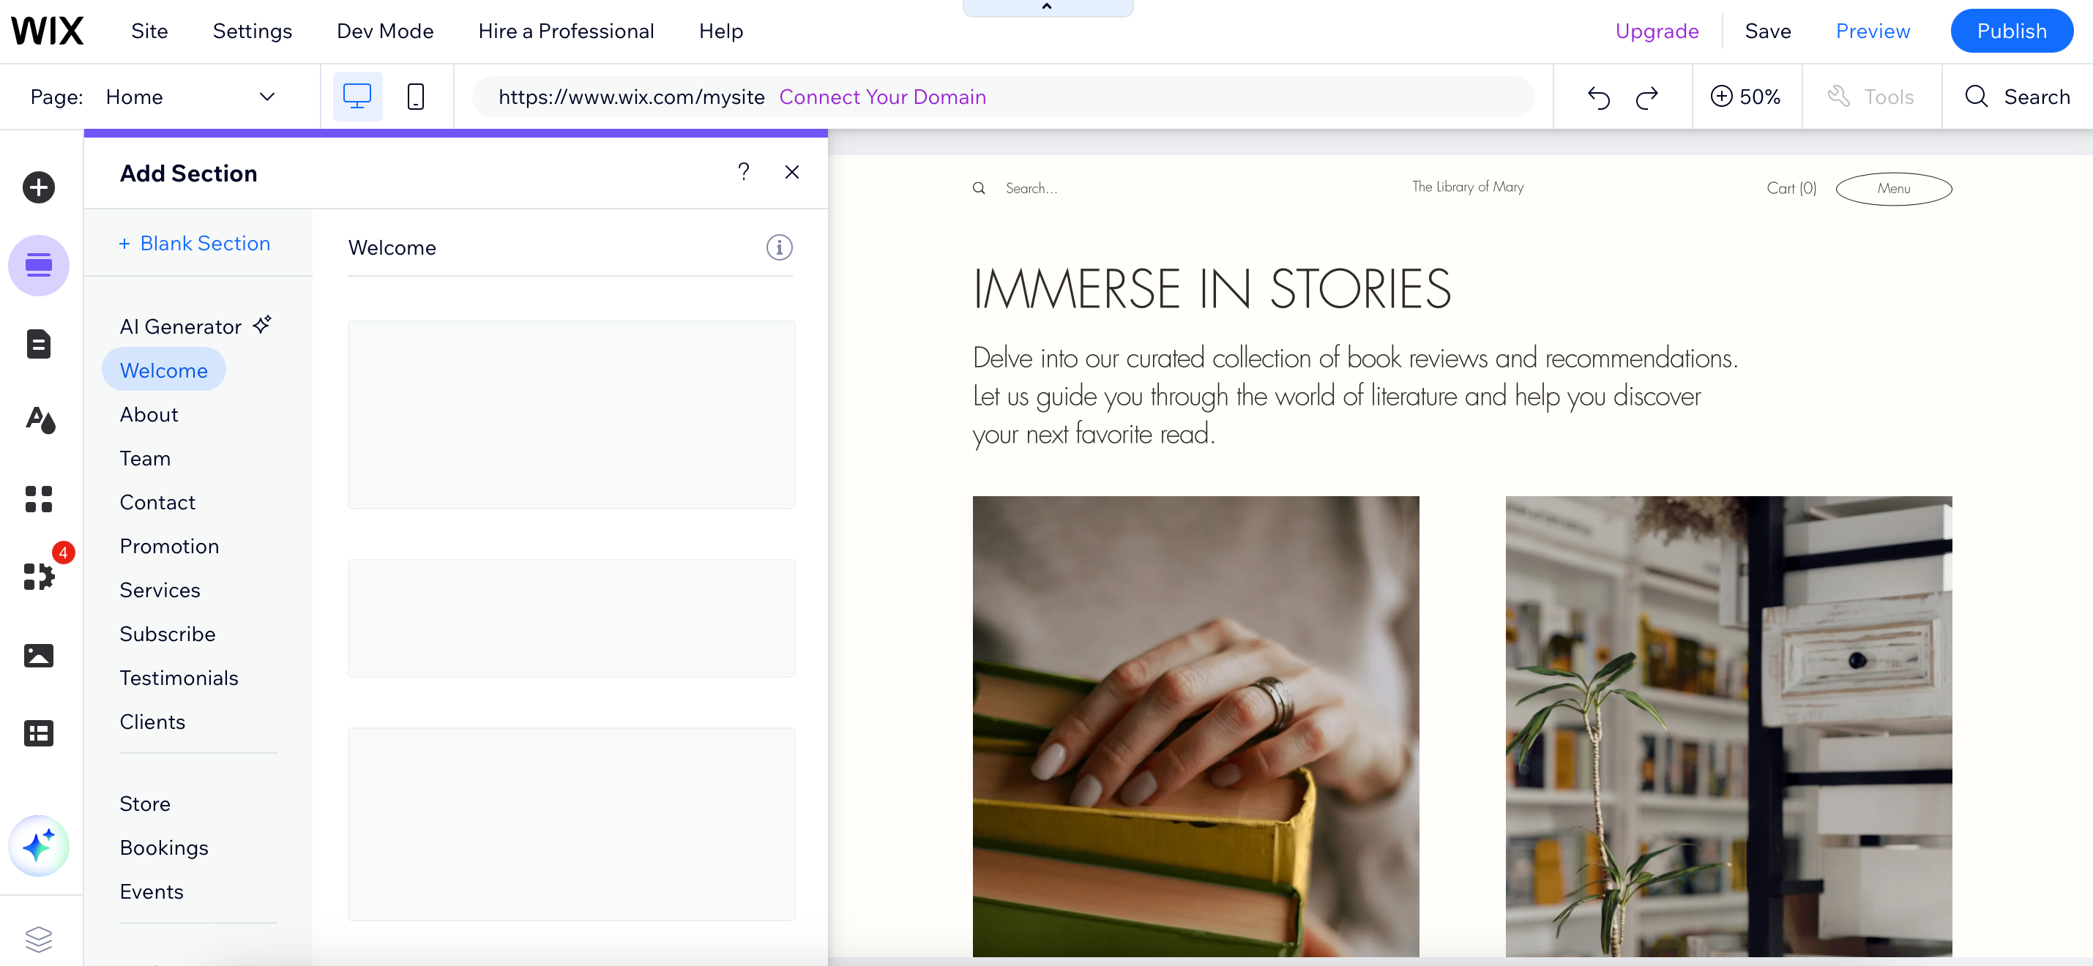
Task: Click the Cart (0) link
Action: pos(1791,187)
